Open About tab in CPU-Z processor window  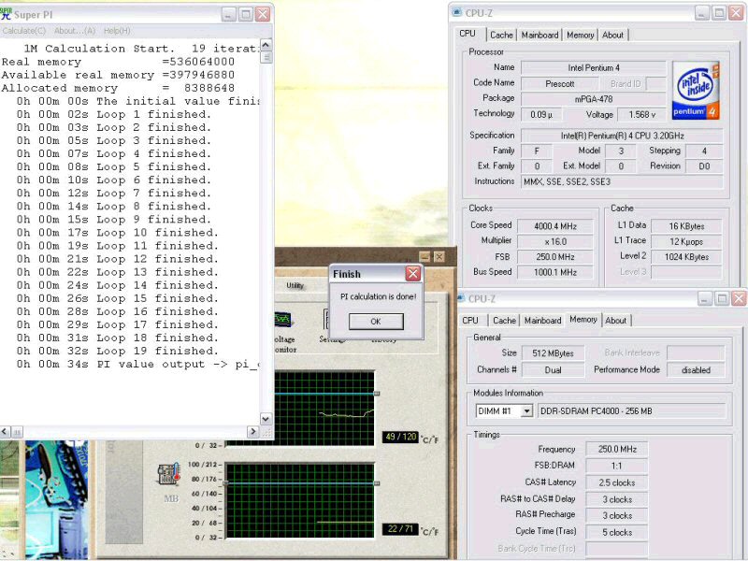(x=612, y=35)
